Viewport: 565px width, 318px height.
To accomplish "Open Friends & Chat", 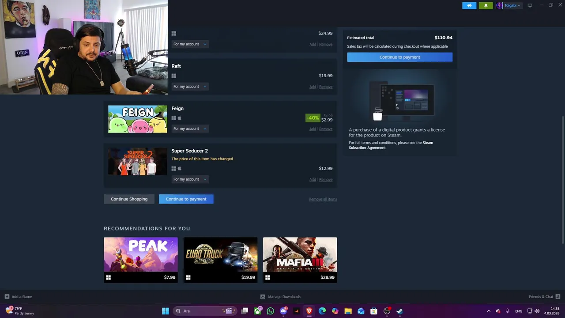I will coord(544,297).
